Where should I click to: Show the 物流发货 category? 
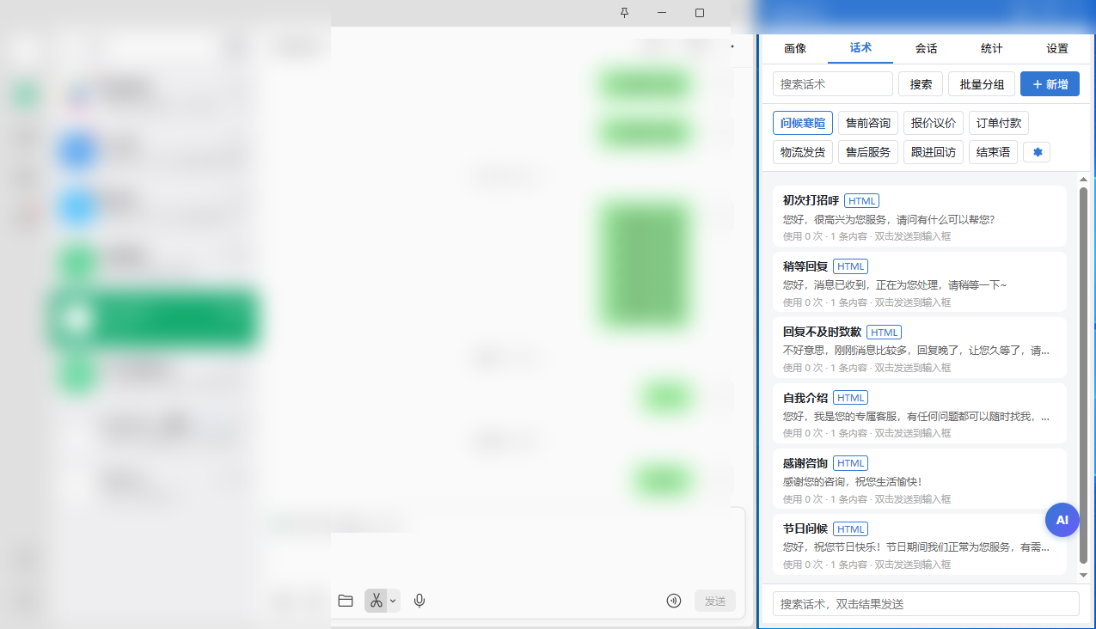click(803, 152)
